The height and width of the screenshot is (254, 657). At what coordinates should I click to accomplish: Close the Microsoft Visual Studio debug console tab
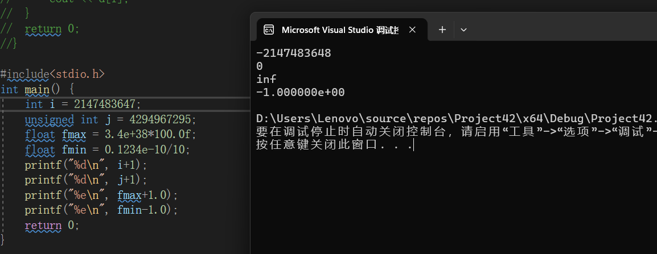pos(412,30)
